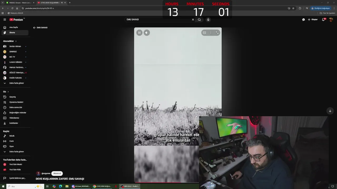This screenshot has width=337, height=189.
Task: Open İçerik bildirme geçmişi in sidebar
Action: tap(15, 178)
